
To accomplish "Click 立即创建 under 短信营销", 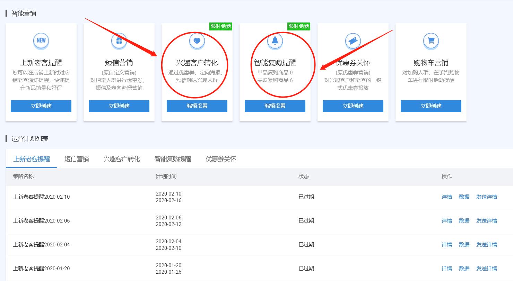I will 119,106.
